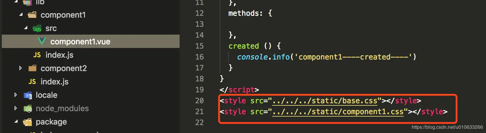Select the component2 folder label
486x133 pixels.
pyautogui.click(x=64, y=68)
